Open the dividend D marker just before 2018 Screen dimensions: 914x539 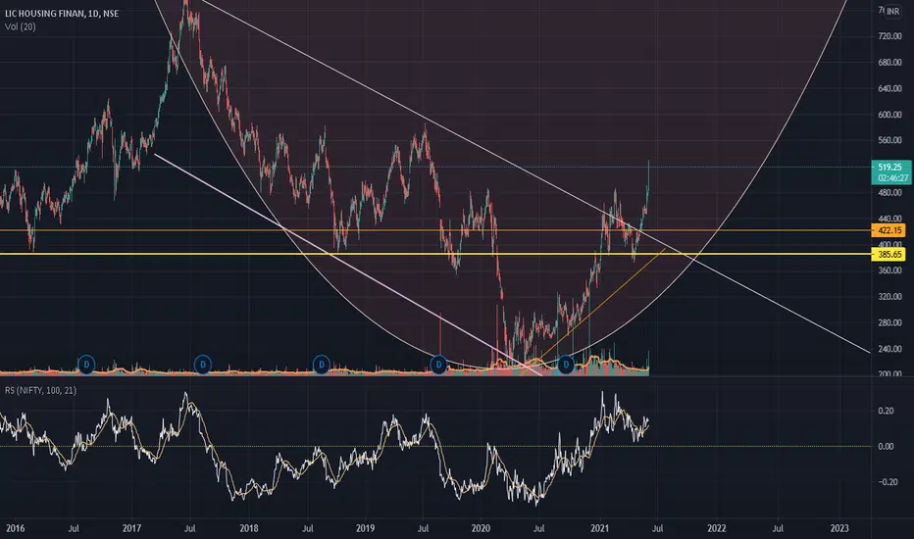[203, 365]
